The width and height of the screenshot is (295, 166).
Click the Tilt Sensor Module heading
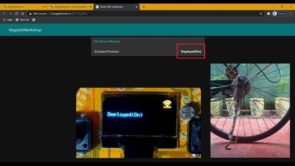coord(106,41)
